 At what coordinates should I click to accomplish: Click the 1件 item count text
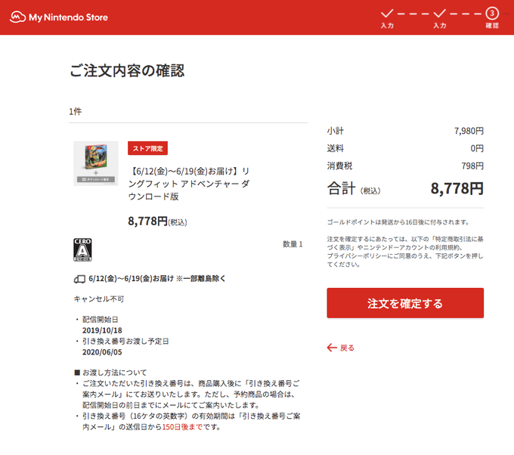pos(76,111)
